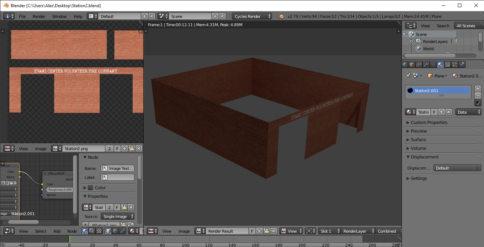Unlink Station2.png from the UV editor
This screenshot has width=484, height=247.
139,148
